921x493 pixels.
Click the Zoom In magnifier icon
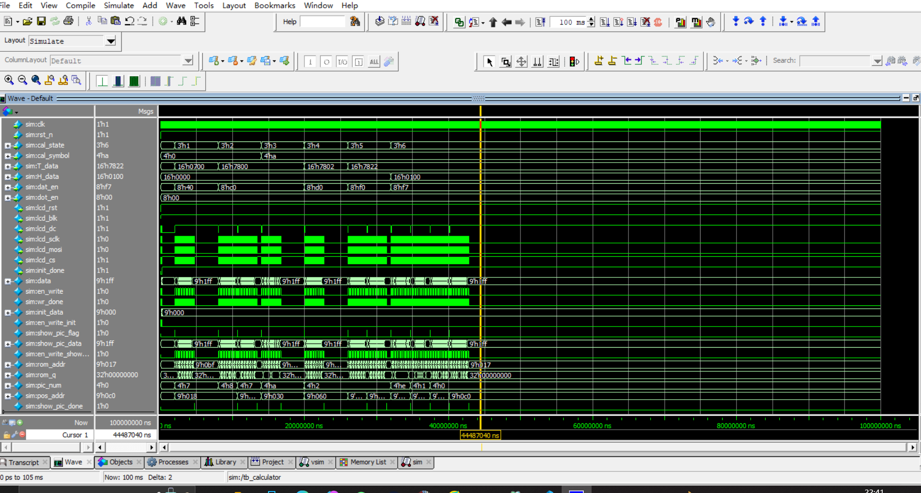(x=9, y=80)
